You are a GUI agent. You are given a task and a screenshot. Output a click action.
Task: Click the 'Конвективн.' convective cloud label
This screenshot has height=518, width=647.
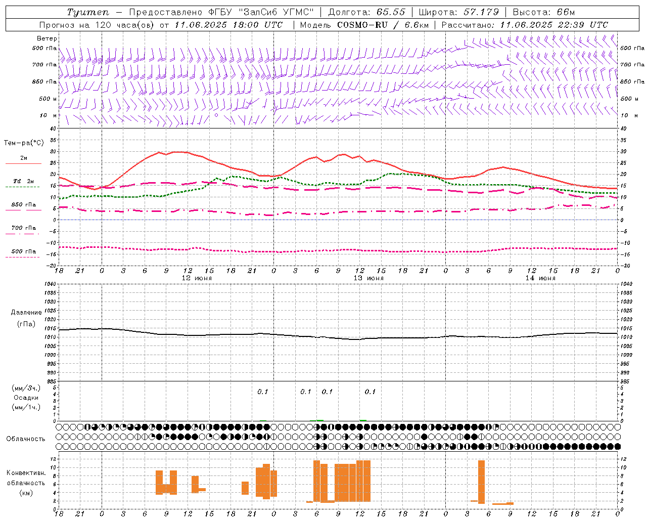26,473
